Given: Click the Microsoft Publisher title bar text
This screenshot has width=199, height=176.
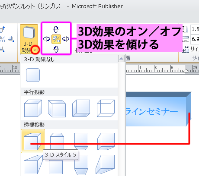Looking at the screenshot, I should click(x=97, y=6).
